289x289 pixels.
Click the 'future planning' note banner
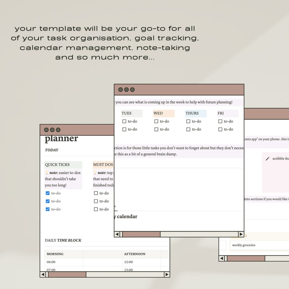179,102
